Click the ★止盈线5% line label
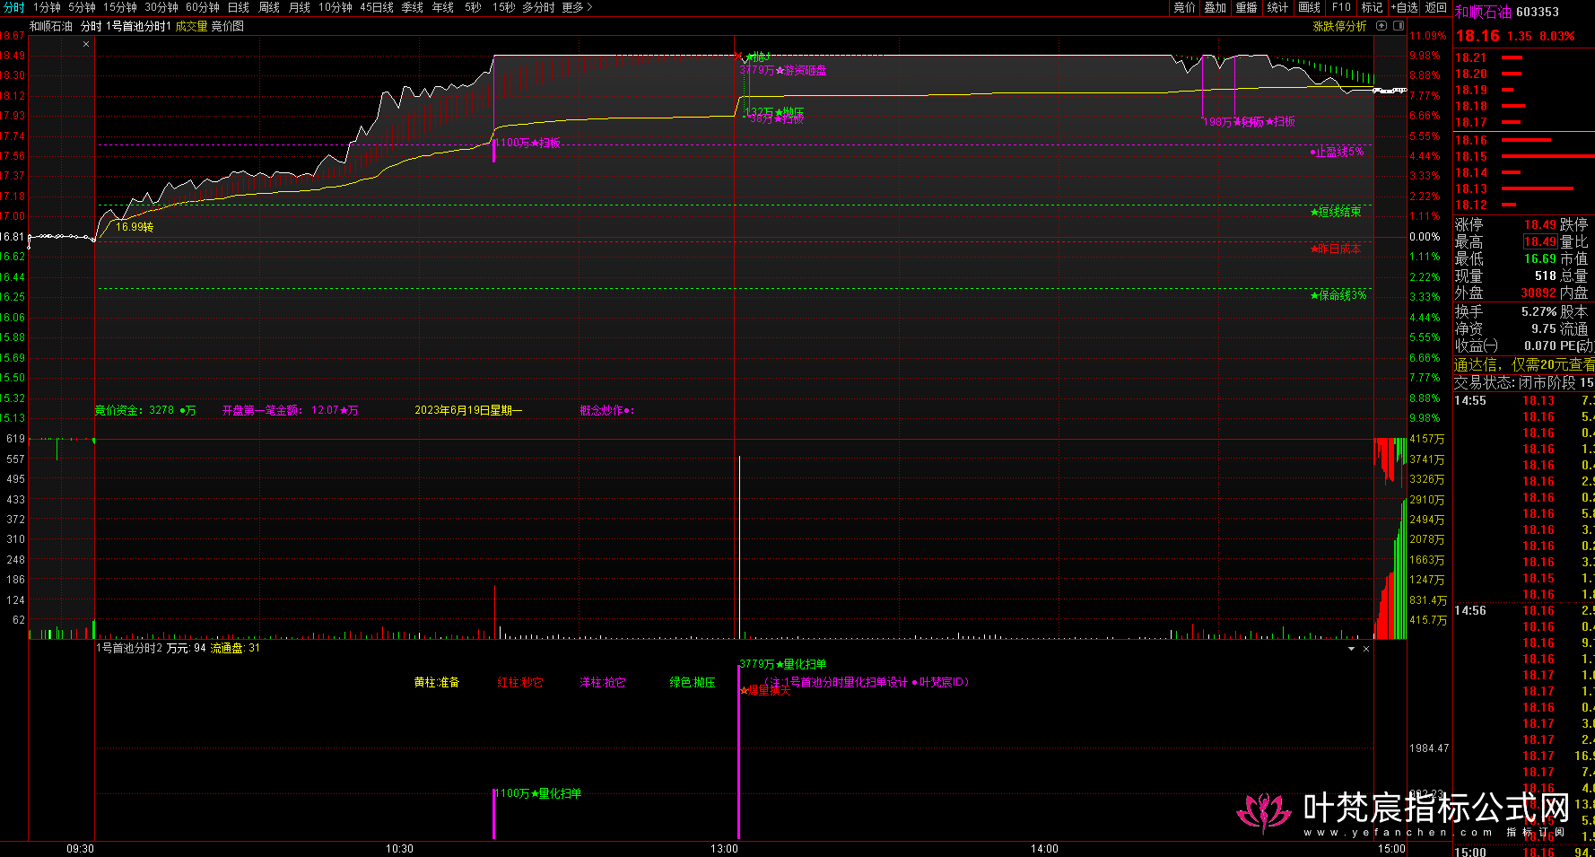 tap(1337, 153)
